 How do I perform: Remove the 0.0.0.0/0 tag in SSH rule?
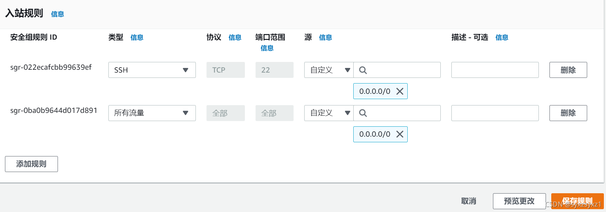400,91
